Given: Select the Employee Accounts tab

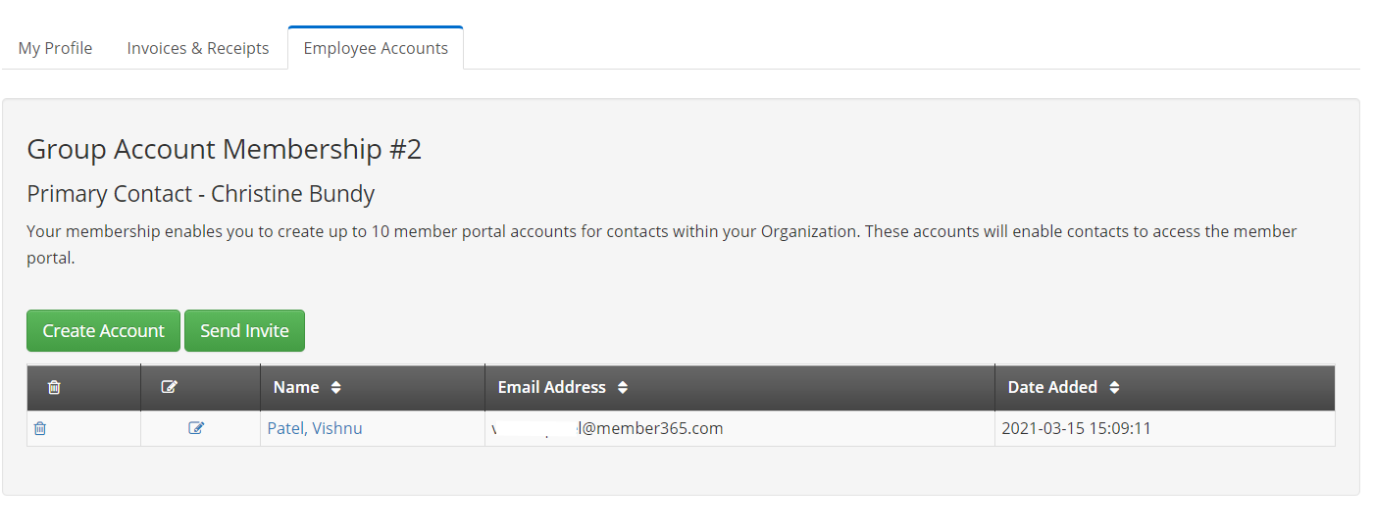Looking at the screenshot, I should (376, 48).
